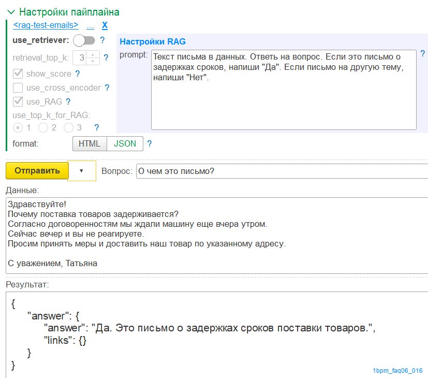Show help for use_RAG option
Viewport: 428px width, 378px height.
[68, 101]
